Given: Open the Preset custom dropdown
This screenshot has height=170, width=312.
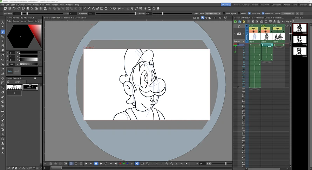Looking at the screenshot, I should (x=288, y=14).
